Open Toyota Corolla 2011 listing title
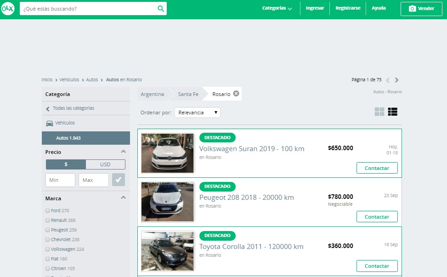The image size is (447, 277). coord(251,247)
